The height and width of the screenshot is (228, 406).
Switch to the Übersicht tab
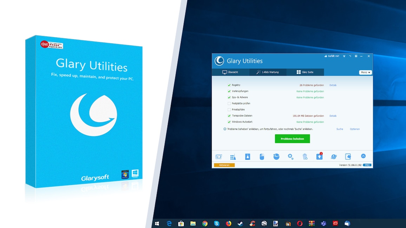pyautogui.click(x=230, y=72)
